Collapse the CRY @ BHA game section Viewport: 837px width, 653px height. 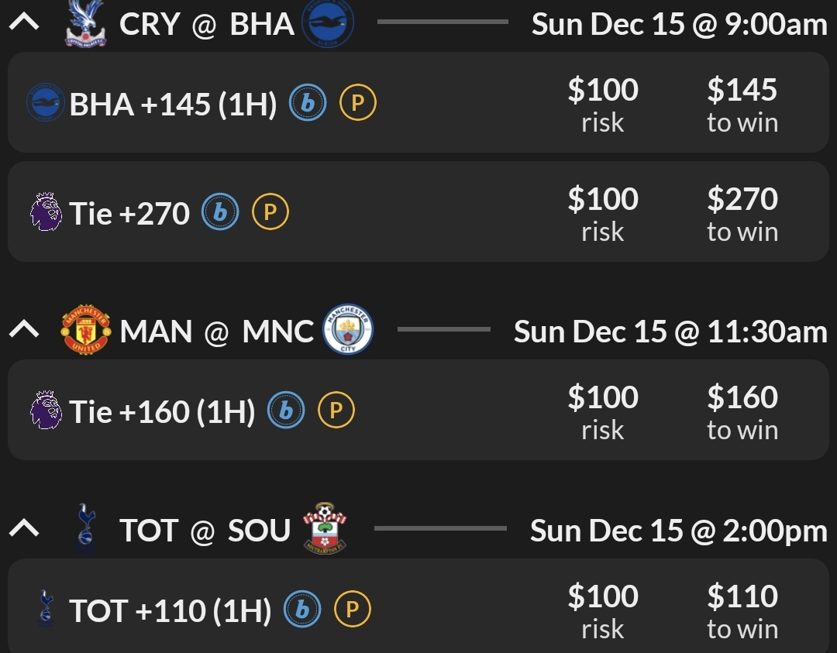[x=24, y=22]
